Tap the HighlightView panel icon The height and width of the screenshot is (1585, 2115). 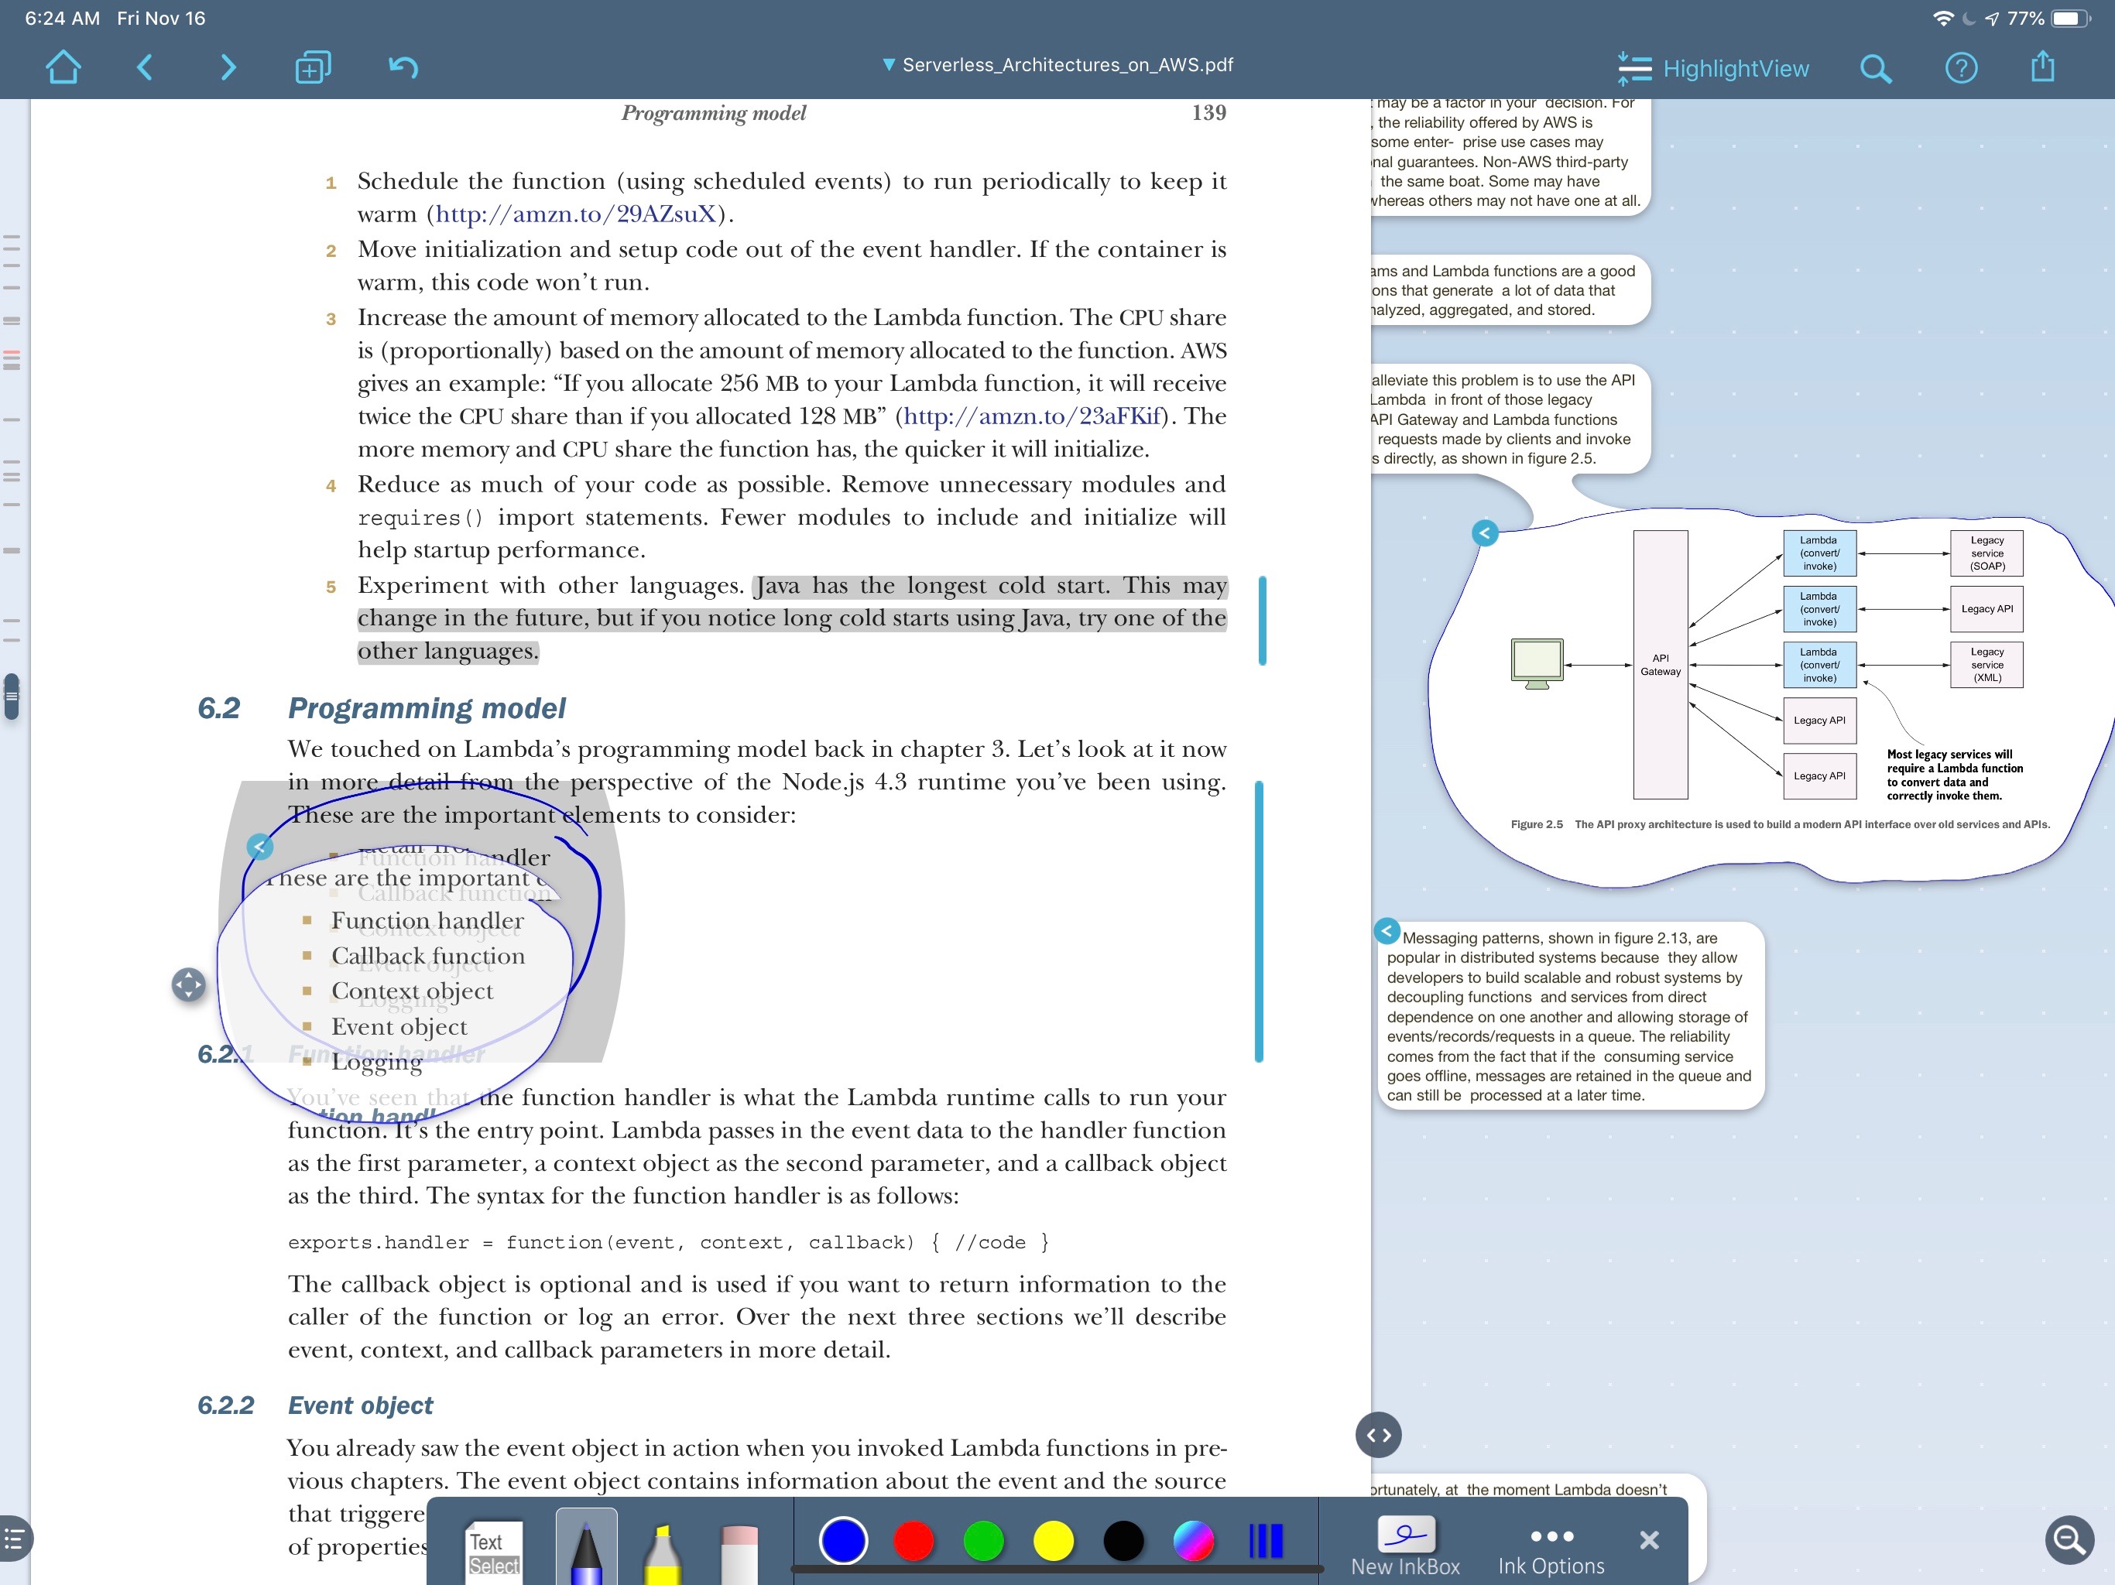click(x=1632, y=67)
